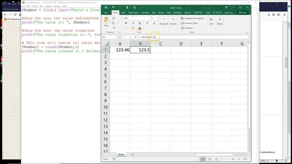Zoom in with the plus button
This screenshot has width=292, height=164.
(x=239, y=159)
